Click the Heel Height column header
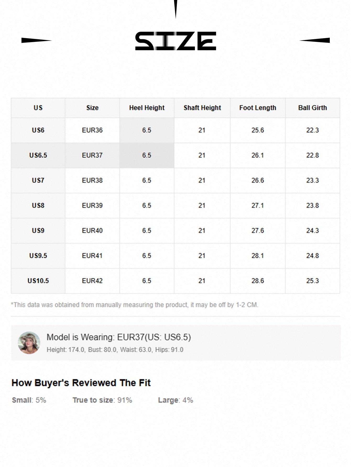 tap(147, 108)
